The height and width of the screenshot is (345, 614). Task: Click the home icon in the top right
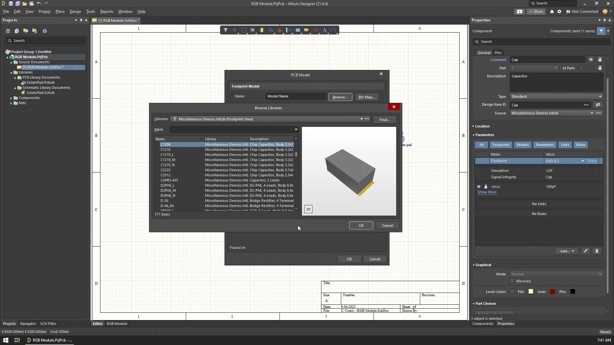click(x=552, y=11)
